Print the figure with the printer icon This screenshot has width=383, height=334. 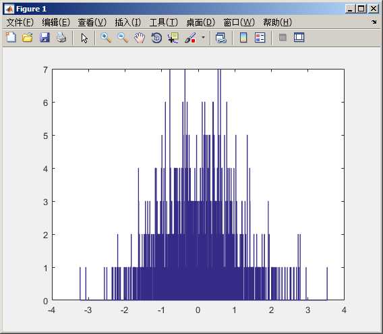tap(61, 38)
